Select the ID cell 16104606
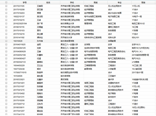Viewport: 156px width, 116px height. point(18,76)
